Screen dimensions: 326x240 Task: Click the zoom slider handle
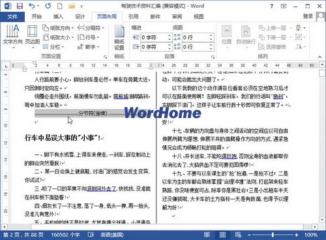tap(273, 235)
